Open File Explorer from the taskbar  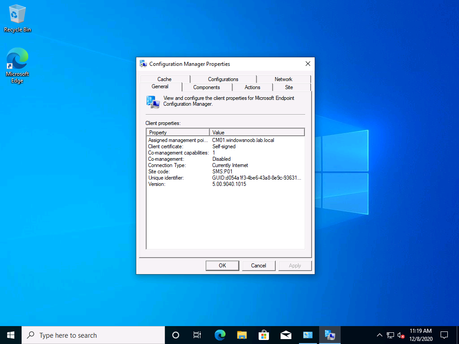[242, 335]
